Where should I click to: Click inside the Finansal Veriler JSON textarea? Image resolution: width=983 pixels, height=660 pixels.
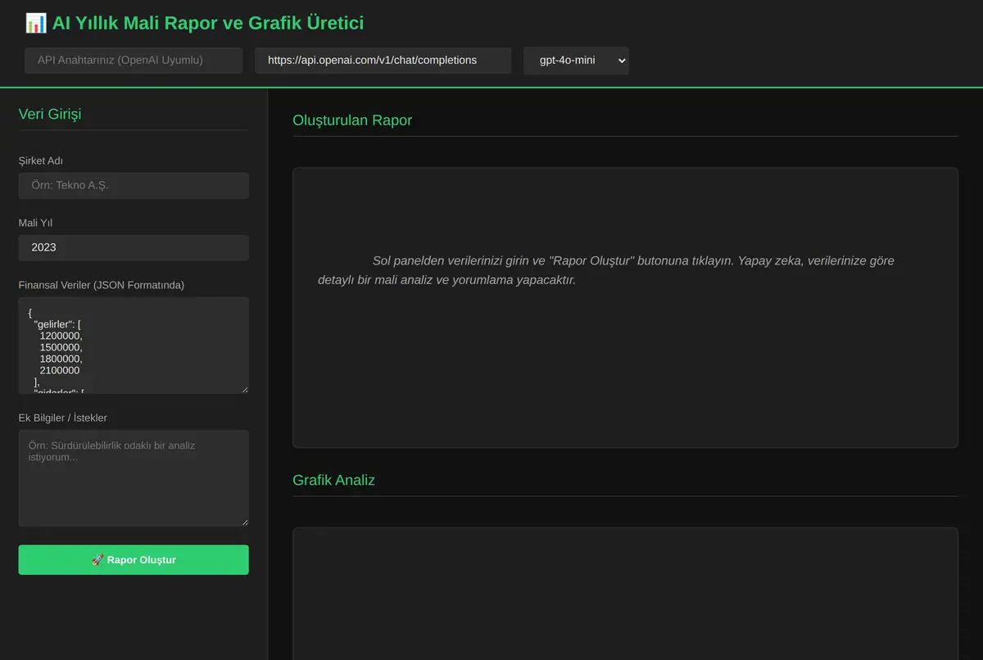tap(134, 346)
